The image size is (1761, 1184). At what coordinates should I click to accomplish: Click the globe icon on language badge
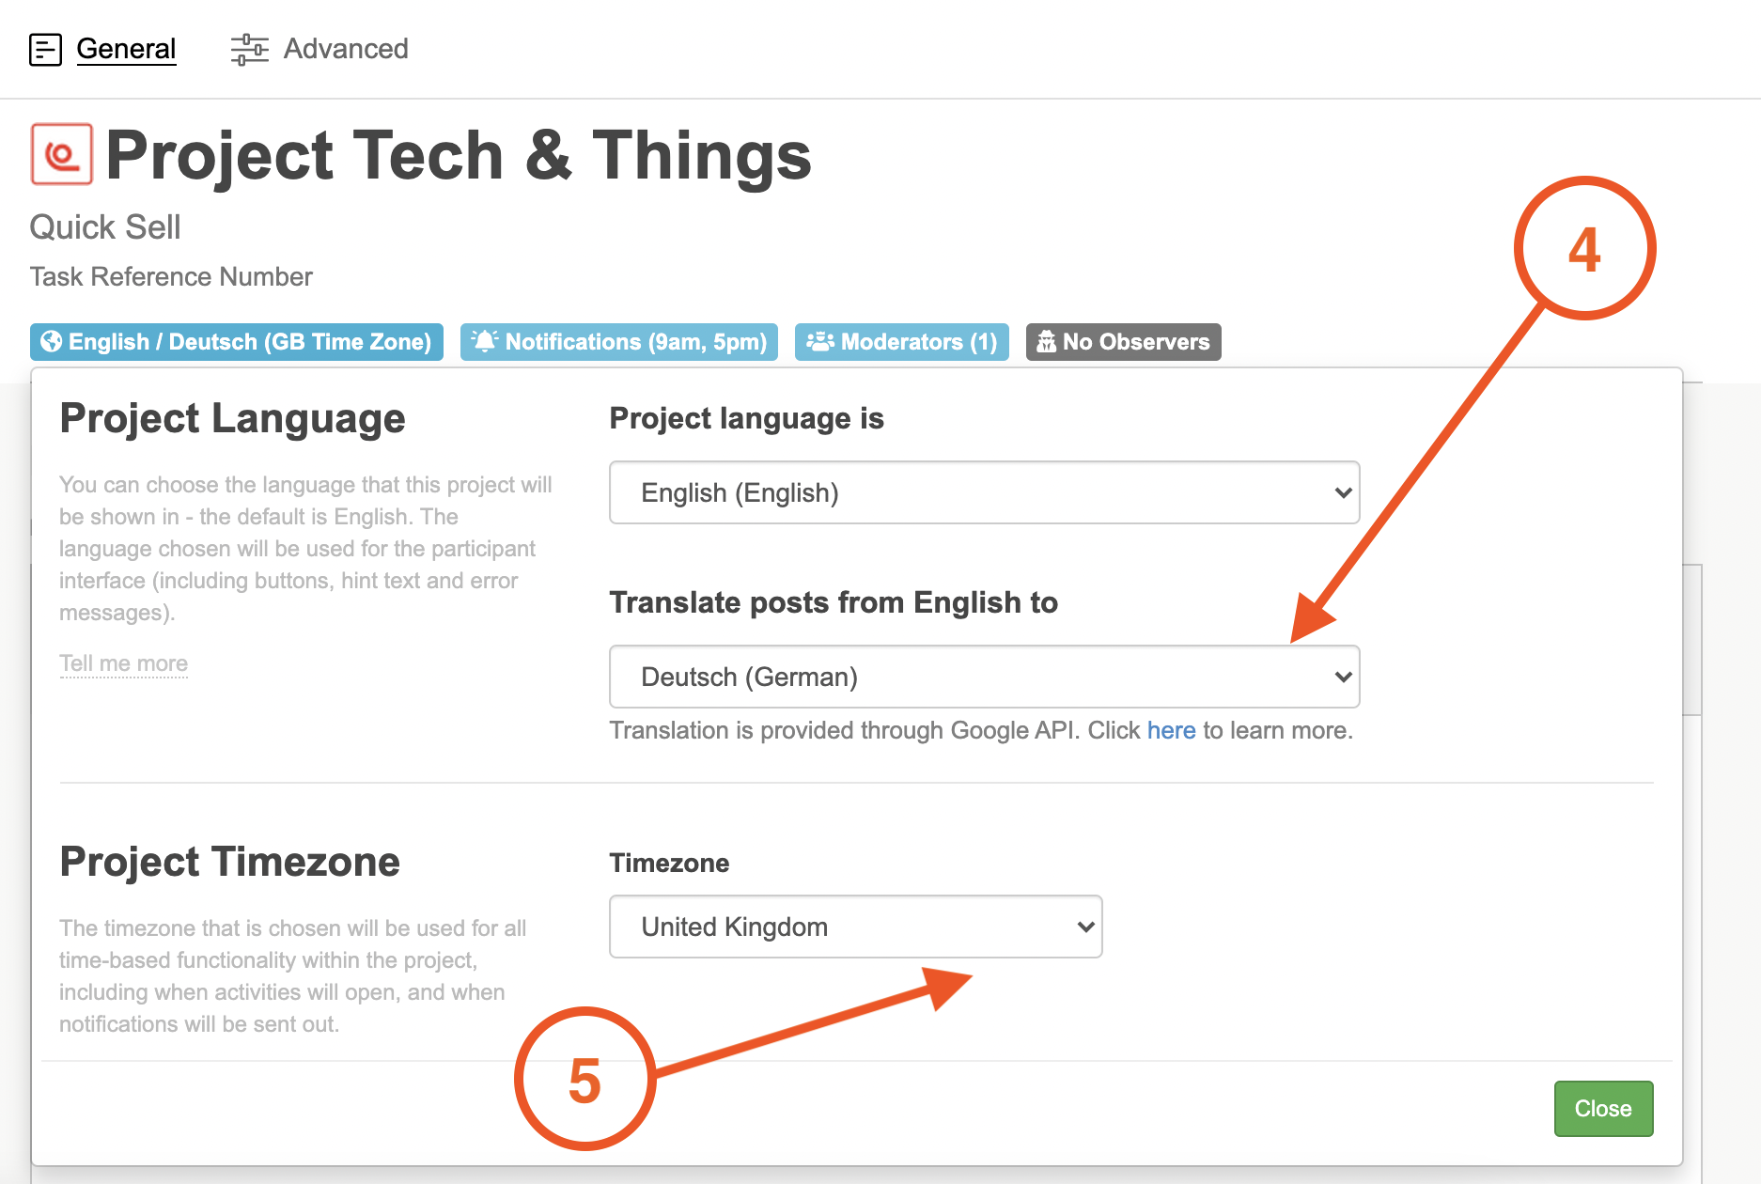(52, 342)
